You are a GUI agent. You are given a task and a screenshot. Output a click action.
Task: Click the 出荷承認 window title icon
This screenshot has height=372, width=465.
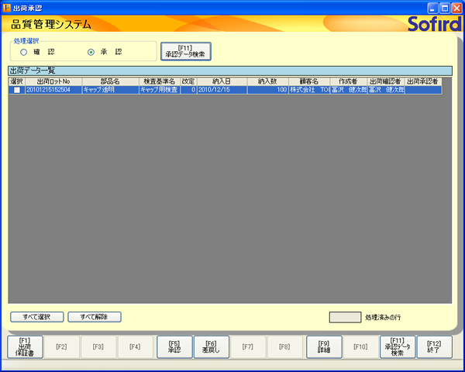pos(7,7)
